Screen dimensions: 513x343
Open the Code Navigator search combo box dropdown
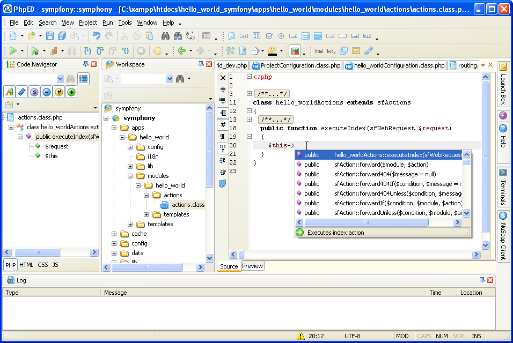click(60, 79)
